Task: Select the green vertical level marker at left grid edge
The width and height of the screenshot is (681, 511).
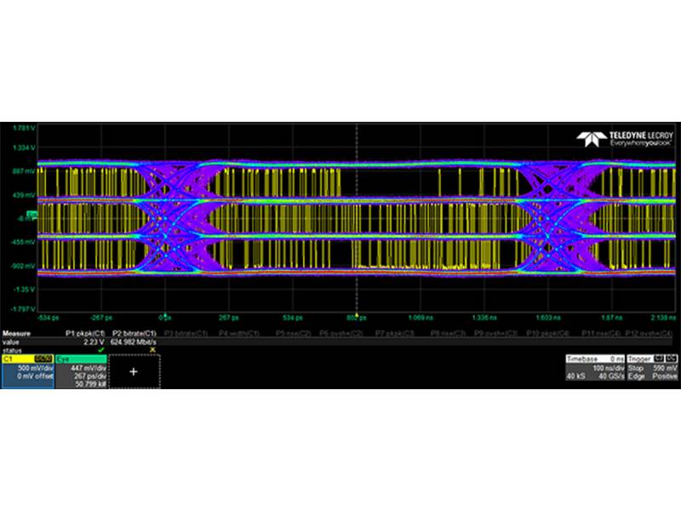Action: (x=31, y=213)
